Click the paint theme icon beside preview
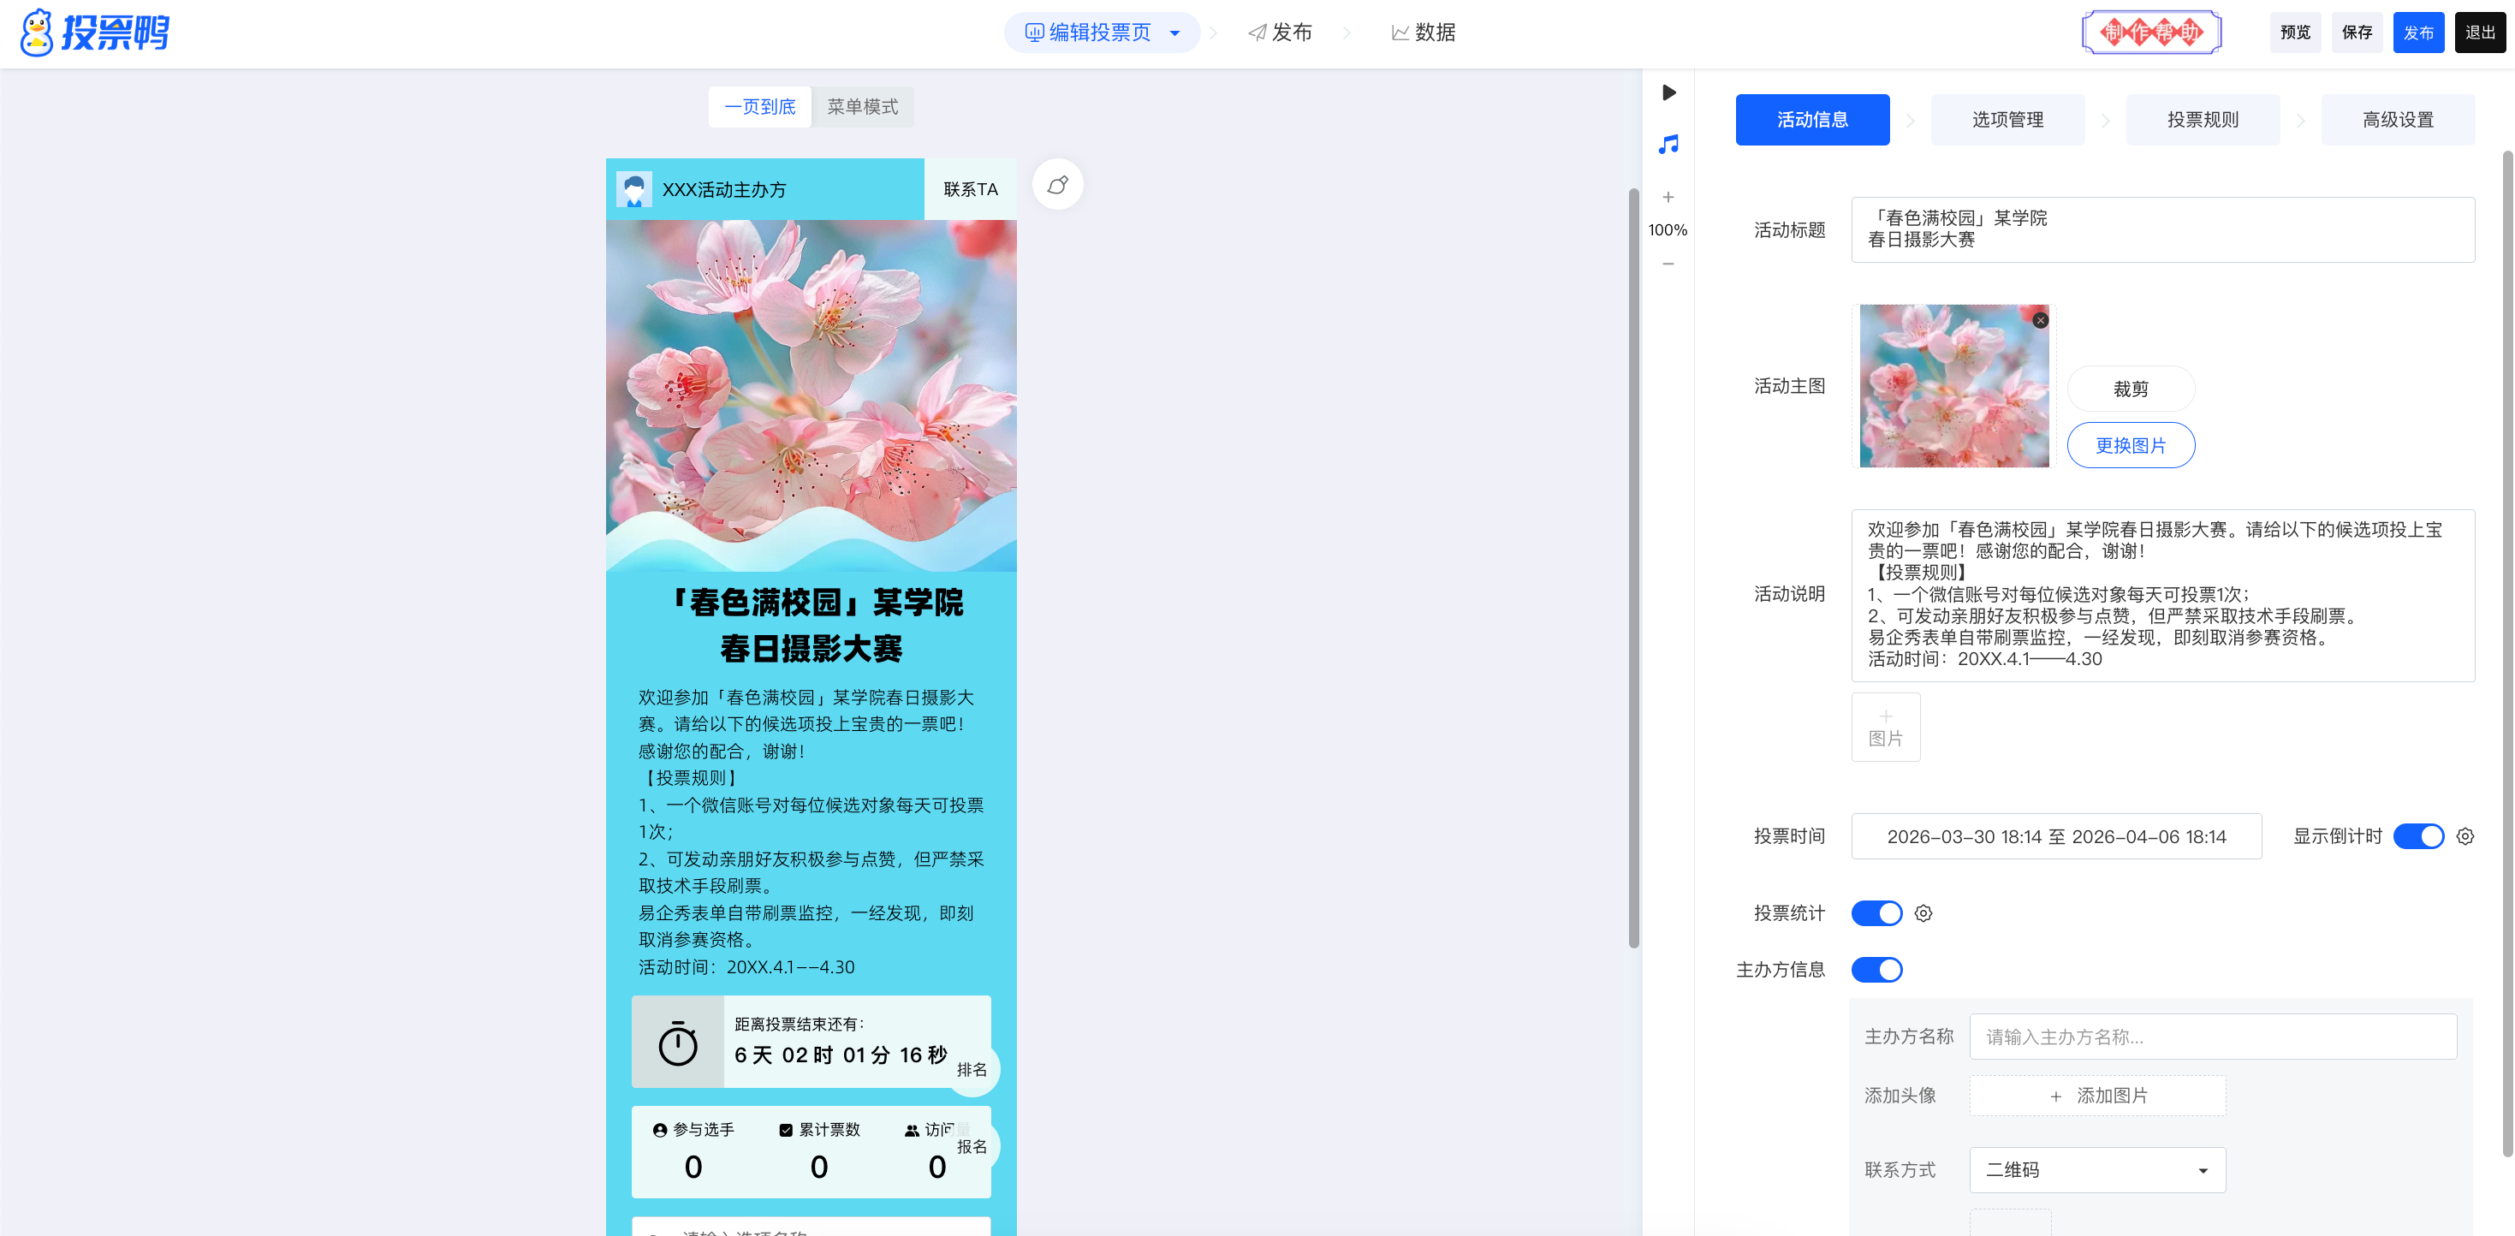The height and width of the screenshot is (1236, 2515). coord(1057,185)
